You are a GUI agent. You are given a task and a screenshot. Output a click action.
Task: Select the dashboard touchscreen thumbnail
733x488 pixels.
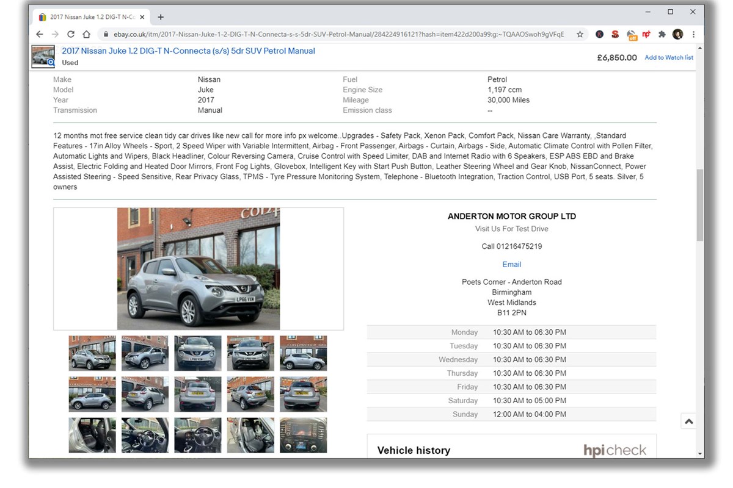304,435
